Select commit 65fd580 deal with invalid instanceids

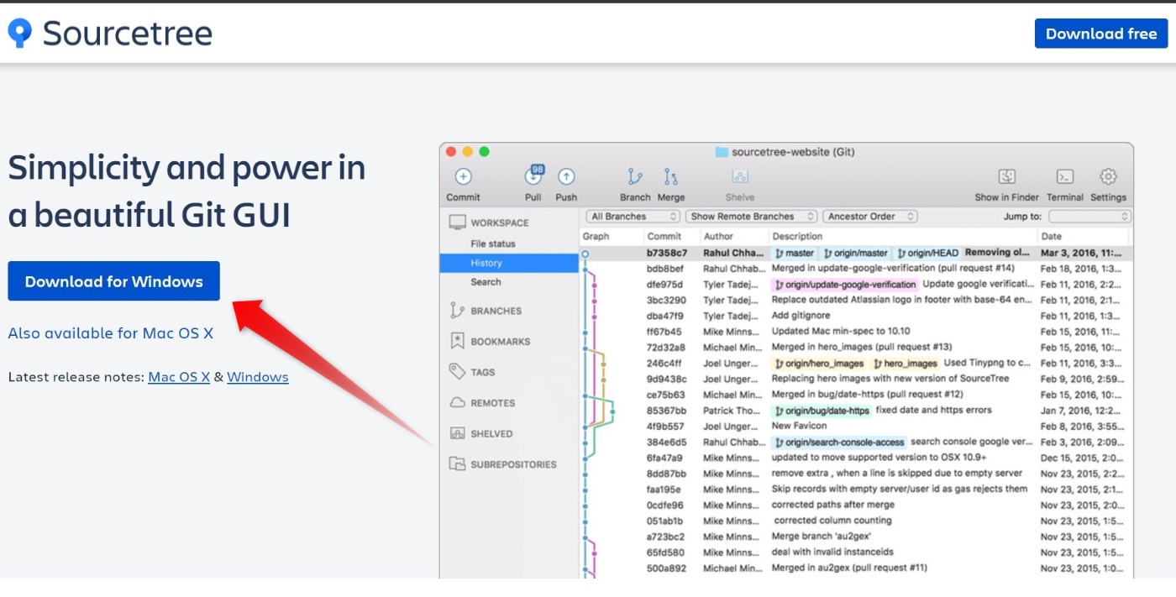[855, 552]
